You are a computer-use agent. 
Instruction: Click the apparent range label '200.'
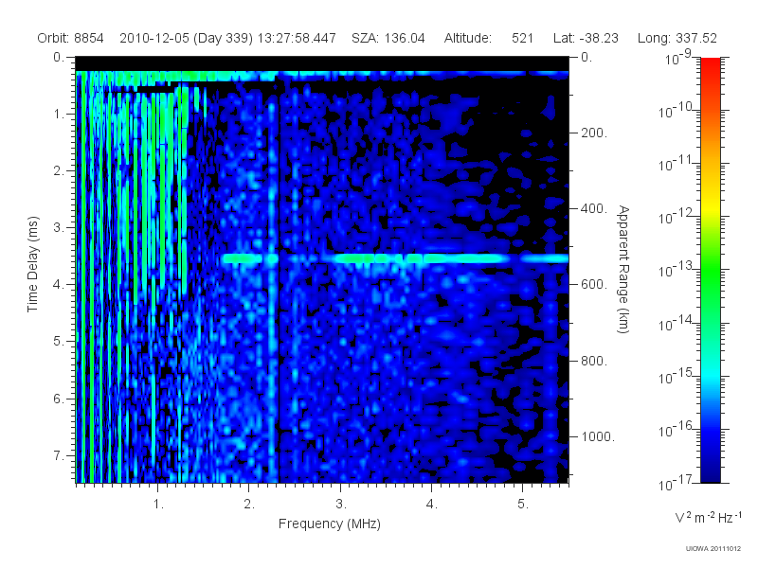coord(594,133)
